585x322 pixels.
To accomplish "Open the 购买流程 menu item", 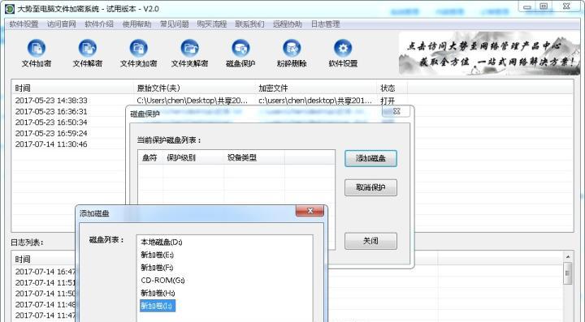I will point(212,24).
